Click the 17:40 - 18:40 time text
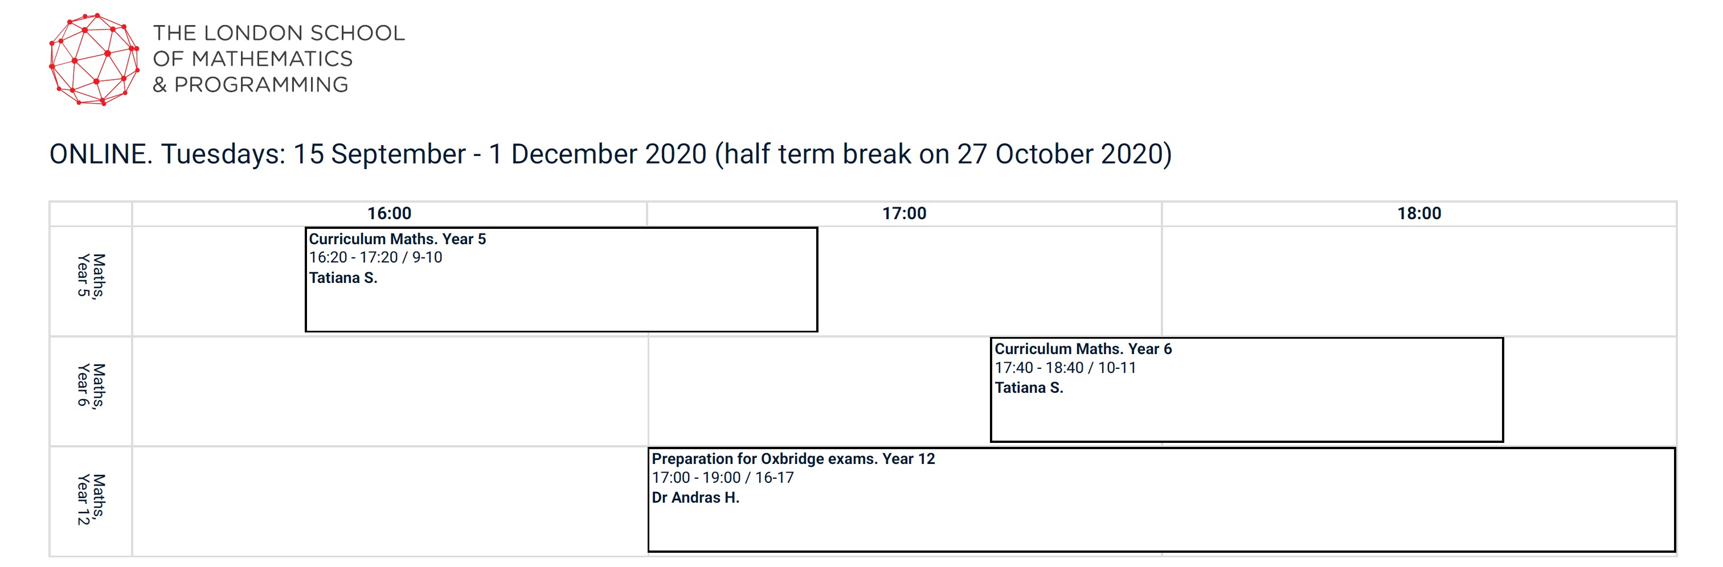 pyautogui.click(x=1039, y=368)
